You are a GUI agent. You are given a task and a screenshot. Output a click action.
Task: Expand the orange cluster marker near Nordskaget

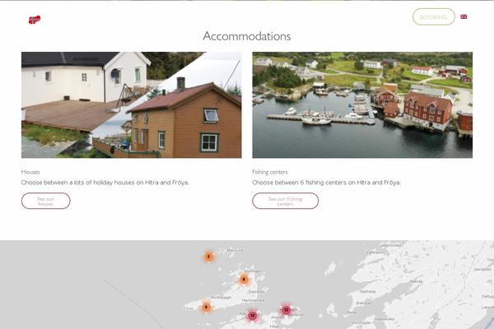click(x=206, y=307)
